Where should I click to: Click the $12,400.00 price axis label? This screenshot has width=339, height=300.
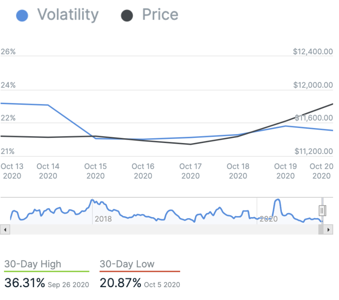coord(313,52)
